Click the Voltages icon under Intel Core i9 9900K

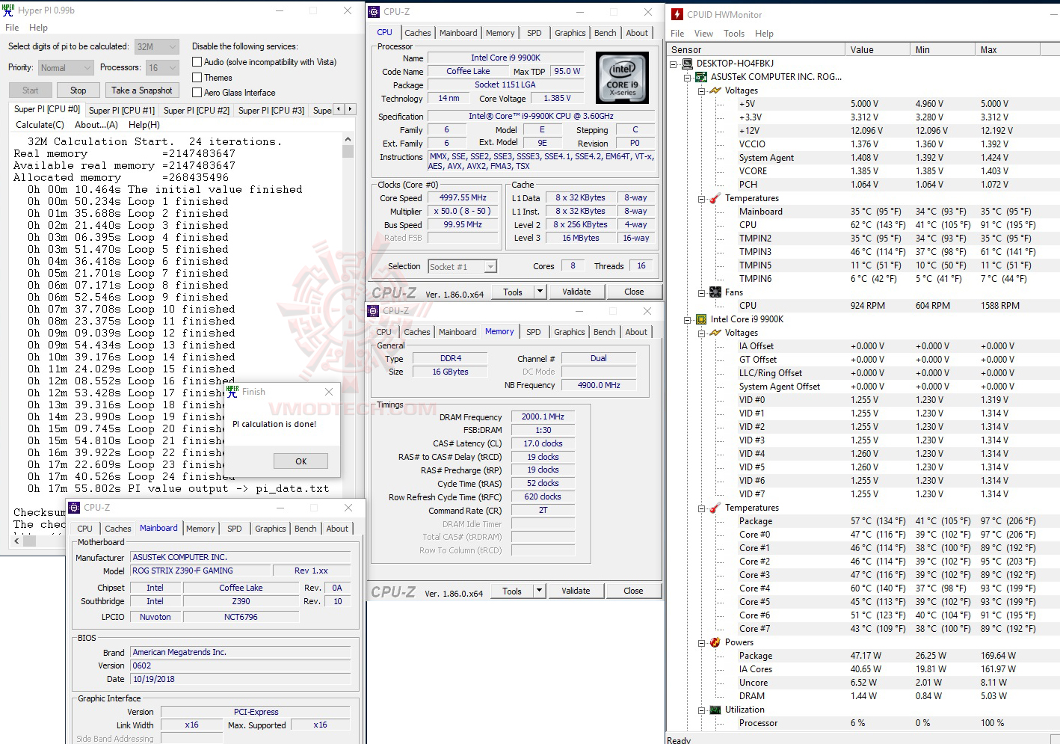[x=715, y=333]
